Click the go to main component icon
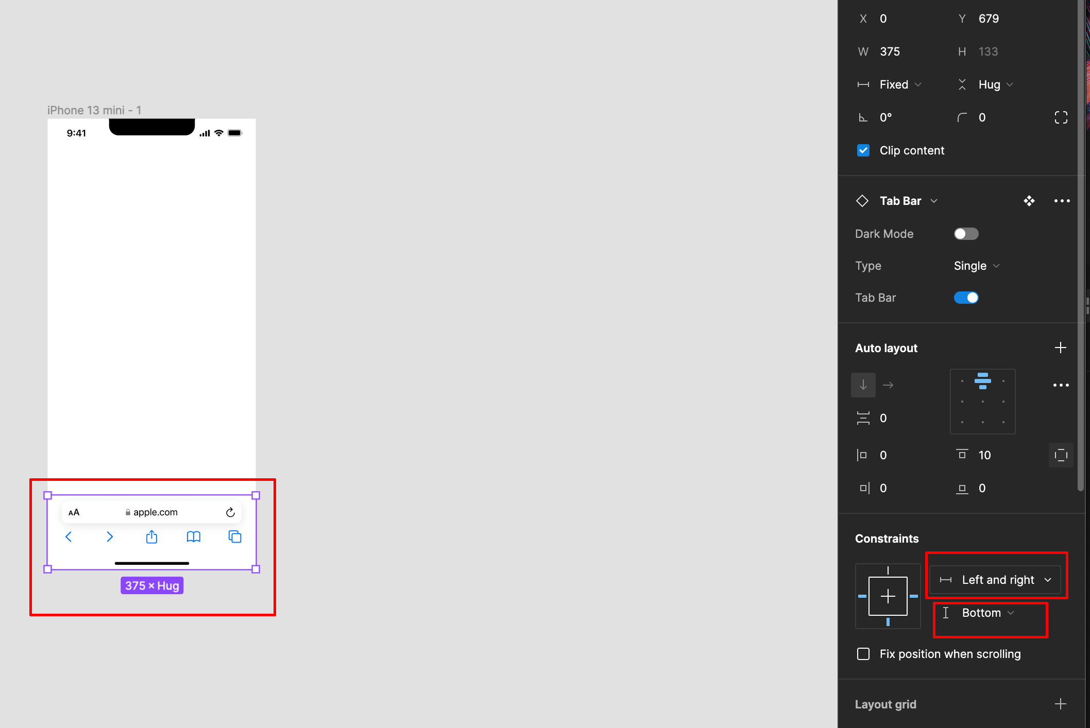This screenshot has height=728, width=1090. 1029,201
